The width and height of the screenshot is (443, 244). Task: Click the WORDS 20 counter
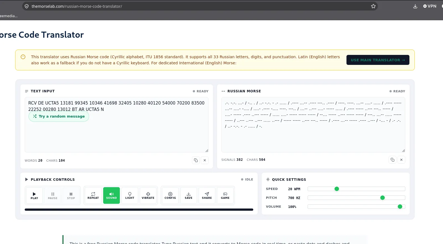tap(34, 161)
